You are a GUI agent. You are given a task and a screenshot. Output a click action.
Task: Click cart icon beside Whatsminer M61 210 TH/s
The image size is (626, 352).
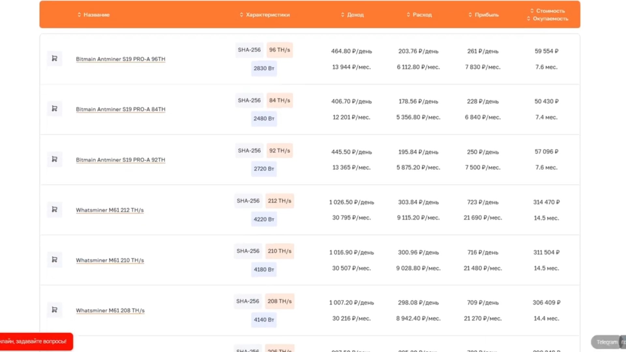[54, 259]
